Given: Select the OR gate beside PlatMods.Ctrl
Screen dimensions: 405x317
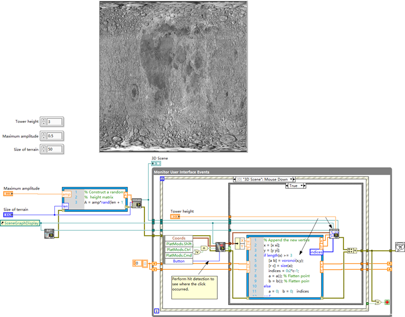Looking at the screenshot, I should pos(198,252).
